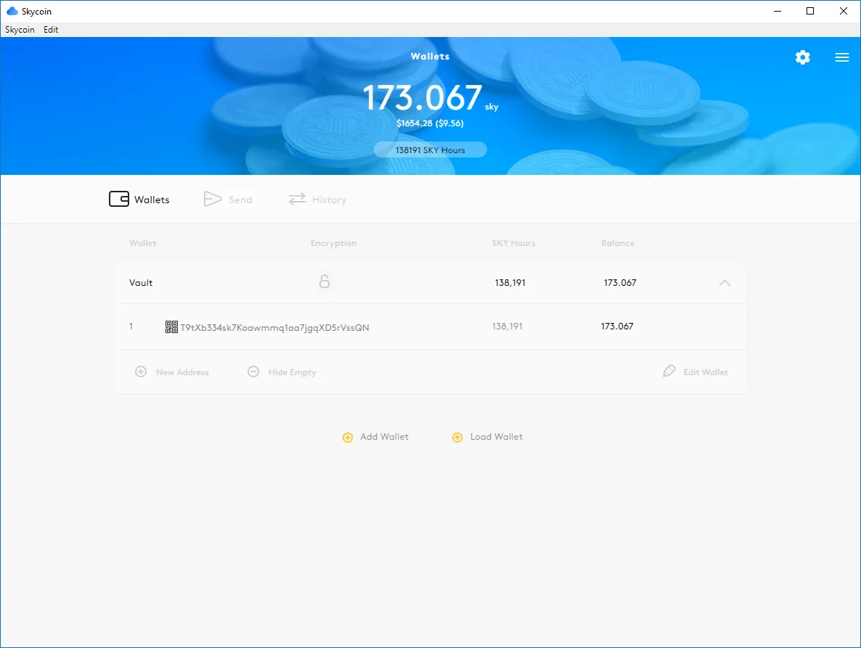The width and height of the screenshot is (861, 648).
Task: Click Load Wallet
Action: [488, 437]
